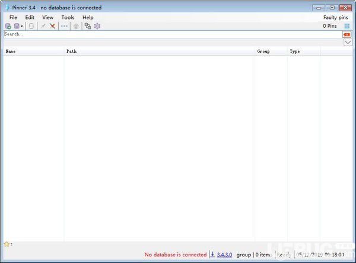Sort by the Path column header
The width and height of the screenshot is (356, 263).
160,52
